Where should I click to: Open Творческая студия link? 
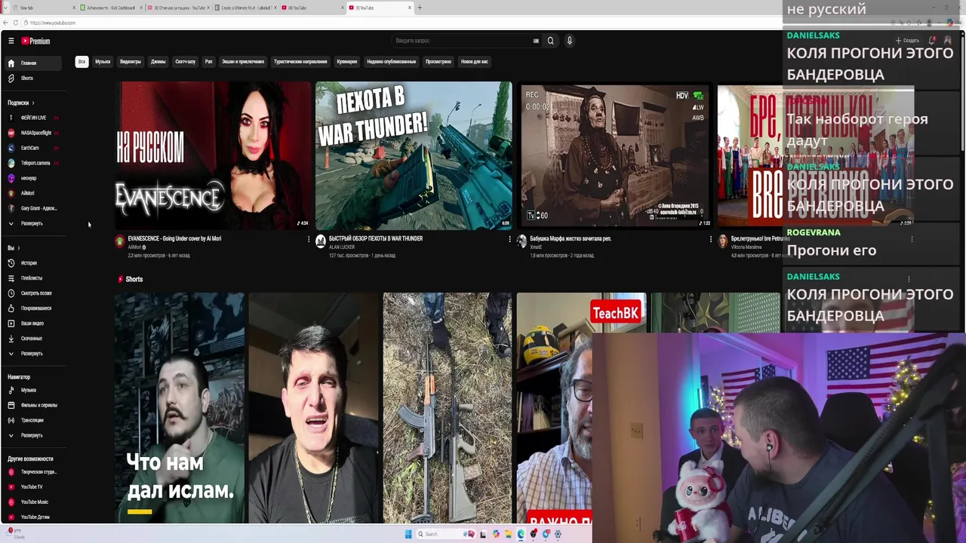34,472
